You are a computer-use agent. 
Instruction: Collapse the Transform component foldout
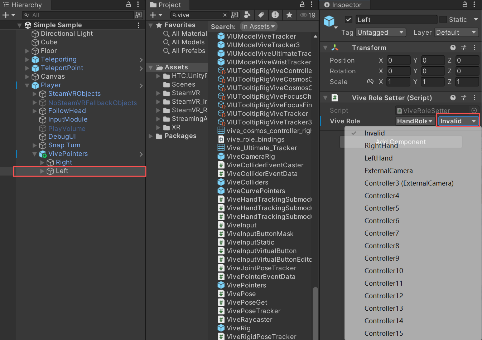pos(326,48)
